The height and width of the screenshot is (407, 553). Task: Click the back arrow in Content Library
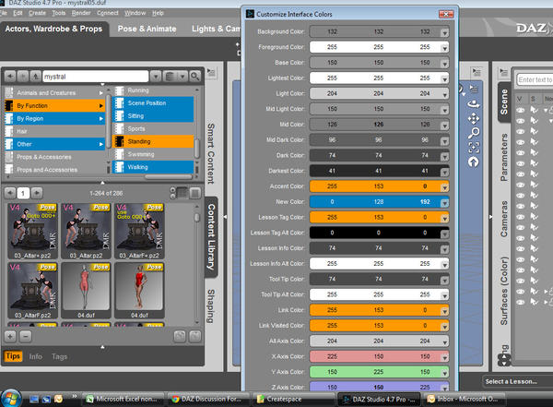(x=10, y=76)
